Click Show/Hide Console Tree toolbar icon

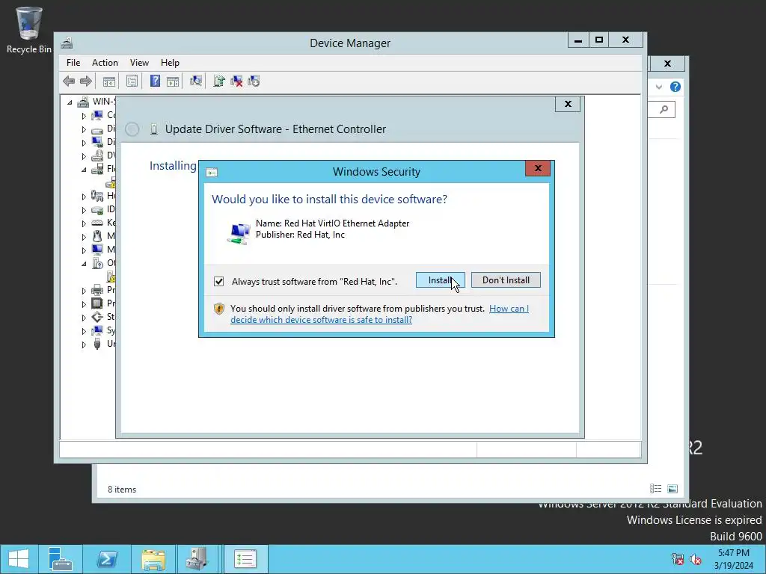pyautogui.click(x=109, y=81)
